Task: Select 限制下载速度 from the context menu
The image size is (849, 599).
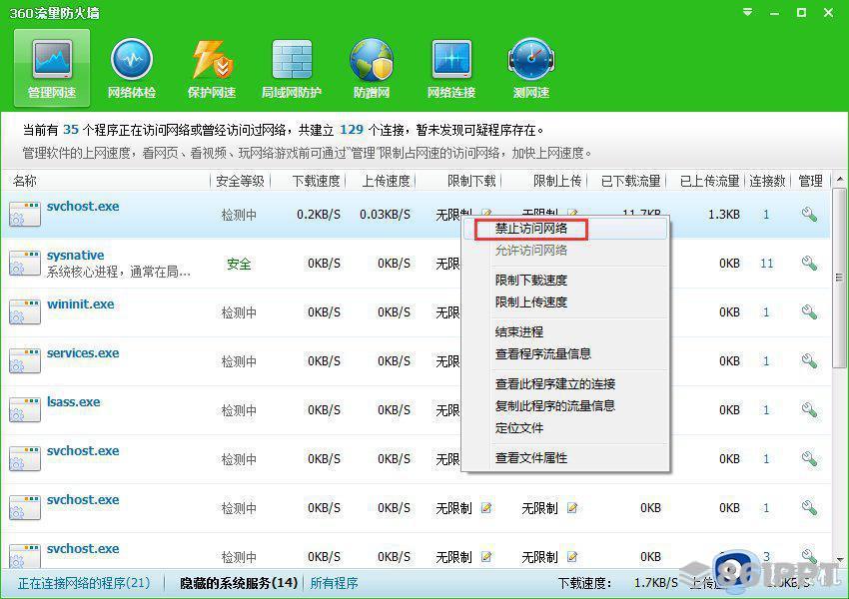Action: point(531,281)
